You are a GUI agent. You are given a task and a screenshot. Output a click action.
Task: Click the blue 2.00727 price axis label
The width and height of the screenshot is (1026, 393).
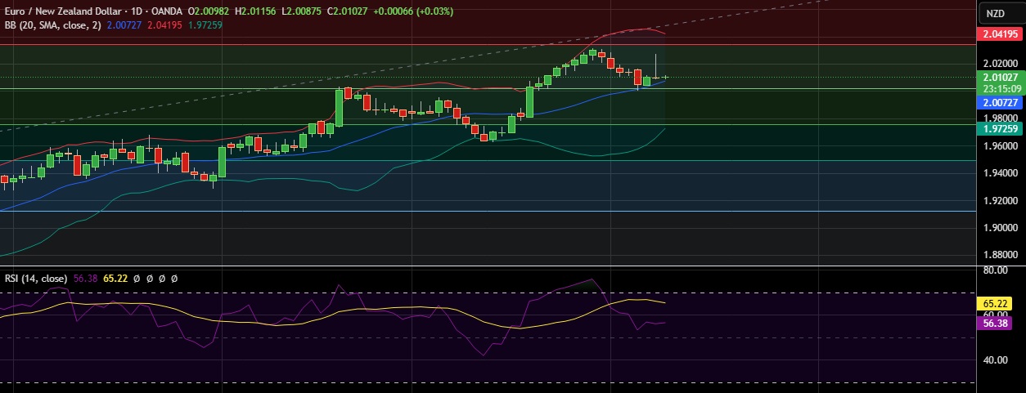[1000, 103]
